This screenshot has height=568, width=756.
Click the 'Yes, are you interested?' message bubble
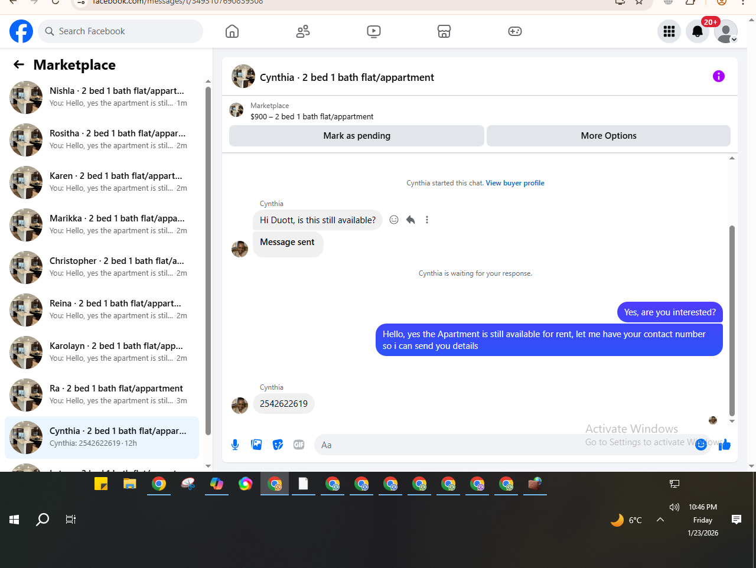pyautogui.click(x=670, y=312)
